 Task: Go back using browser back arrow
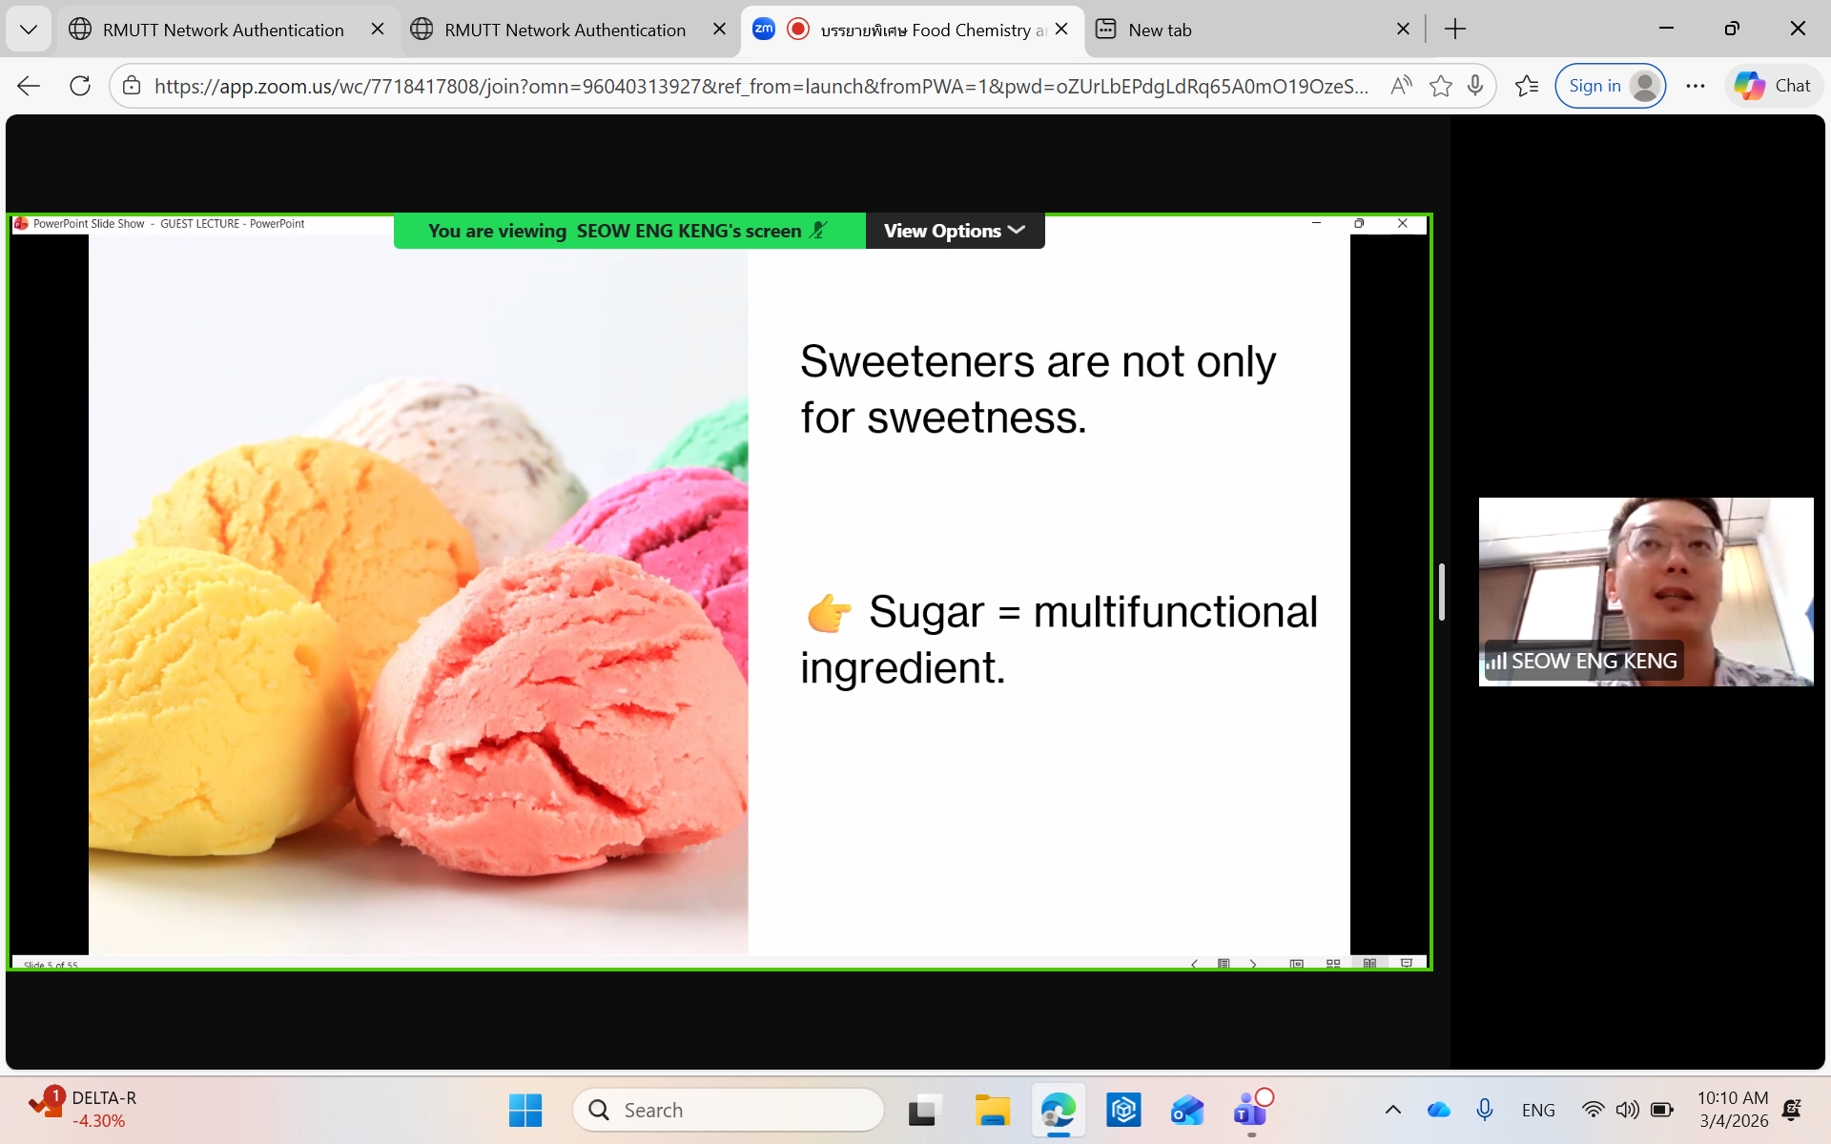click(29, 86)
